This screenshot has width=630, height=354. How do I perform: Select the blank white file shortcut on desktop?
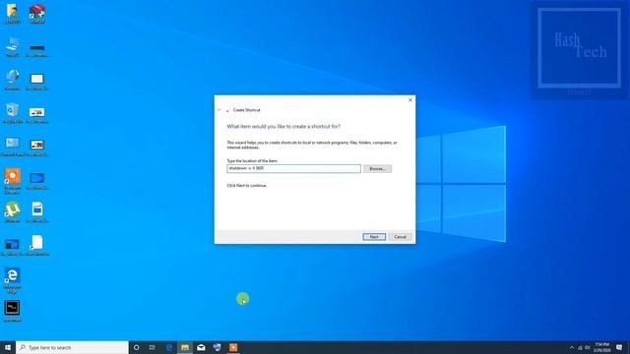(x=37, y=245)
